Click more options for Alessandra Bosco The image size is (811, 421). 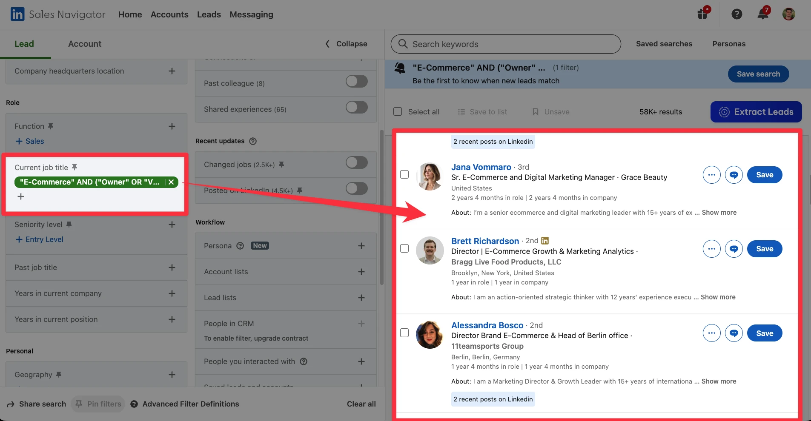tap(711, 333)
